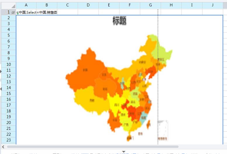The image size is (227, 154).
Task: Click the large orange Xinjiang region on map
Action: (85, 70)
